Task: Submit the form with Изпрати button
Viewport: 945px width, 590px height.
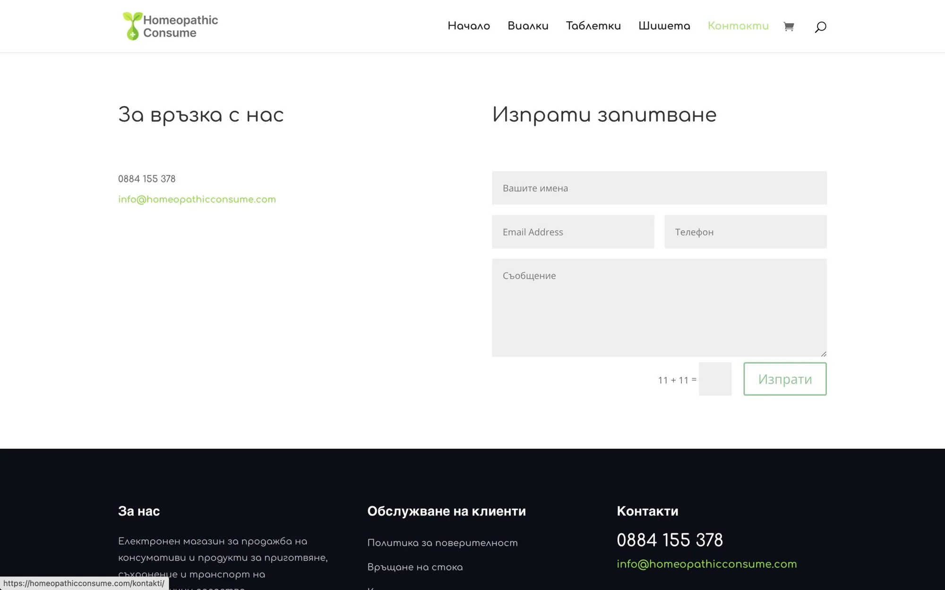Action: (785, 379)
